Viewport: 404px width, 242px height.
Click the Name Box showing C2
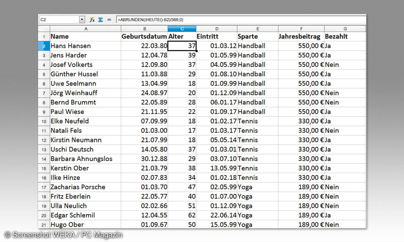pos(59,19)
